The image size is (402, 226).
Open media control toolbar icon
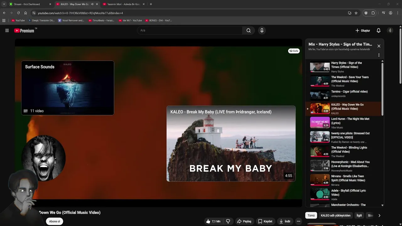pos(383,13)
